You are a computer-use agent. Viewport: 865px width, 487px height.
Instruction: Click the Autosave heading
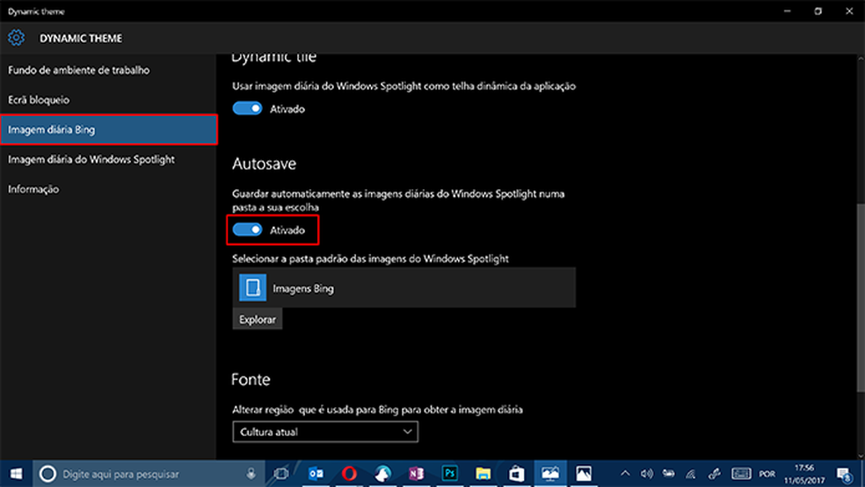(x=264, y=164)
